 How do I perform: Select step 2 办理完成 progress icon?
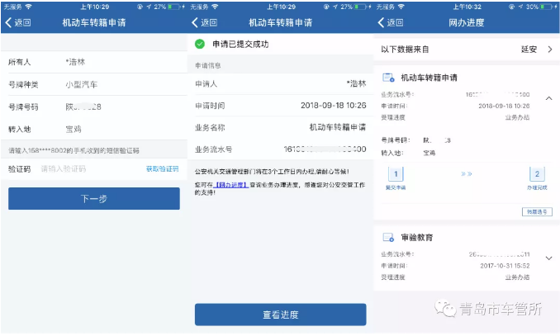(x=538, y=174)
